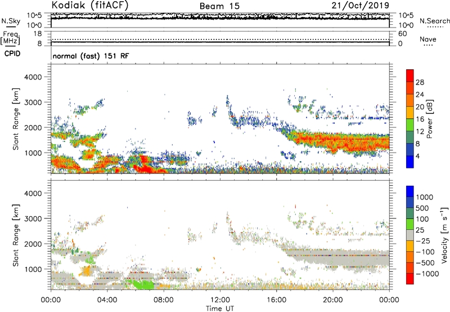450x312 pixels.
Task: Click 'Slant Range [km]' label of the velocity panel
Action: tap(16, 235)
